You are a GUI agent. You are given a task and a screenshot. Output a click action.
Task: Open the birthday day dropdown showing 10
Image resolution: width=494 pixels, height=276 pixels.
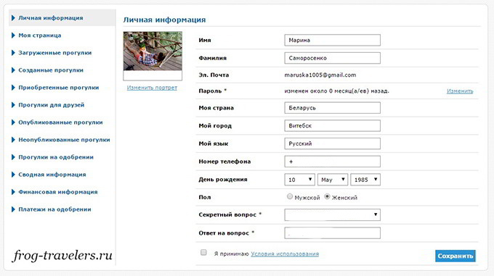pos(299,180)
